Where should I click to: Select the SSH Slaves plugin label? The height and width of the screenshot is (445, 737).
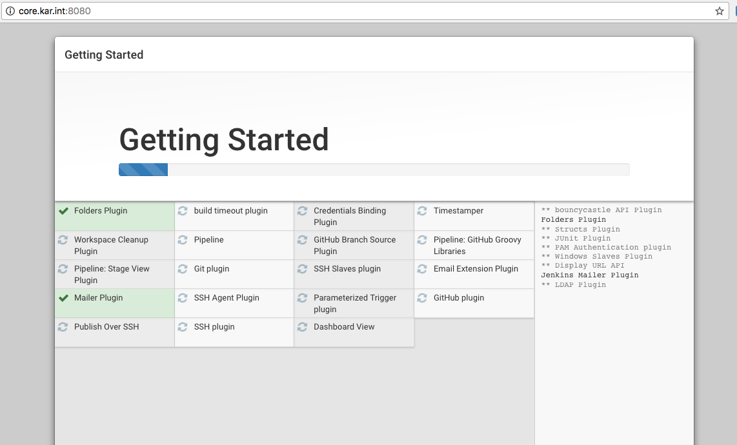[347, 269]
